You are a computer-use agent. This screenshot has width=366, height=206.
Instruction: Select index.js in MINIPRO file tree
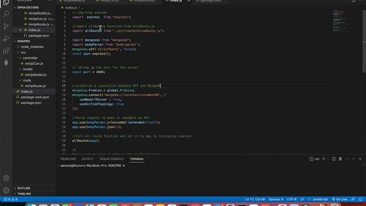[x=27, y=92]
